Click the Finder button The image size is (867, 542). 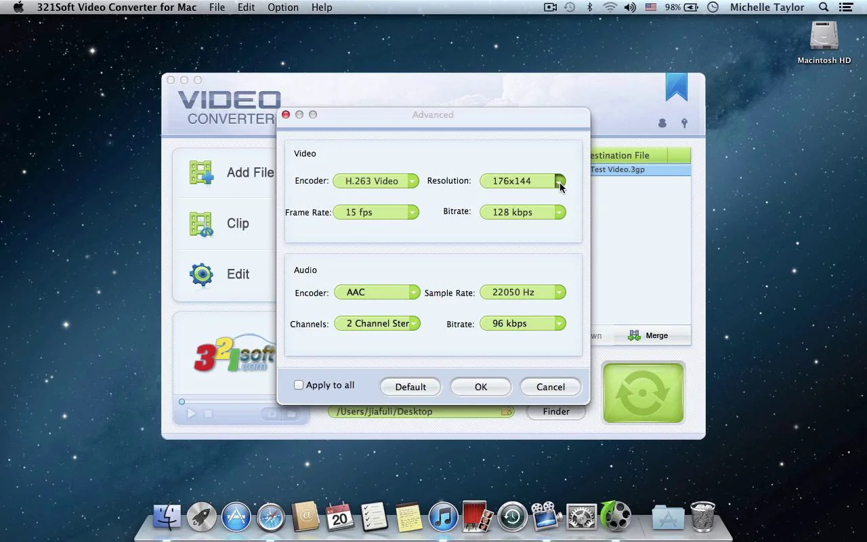point(556,411)
